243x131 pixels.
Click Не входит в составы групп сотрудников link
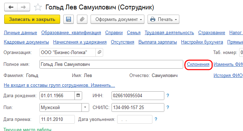(x=59, y=85)
